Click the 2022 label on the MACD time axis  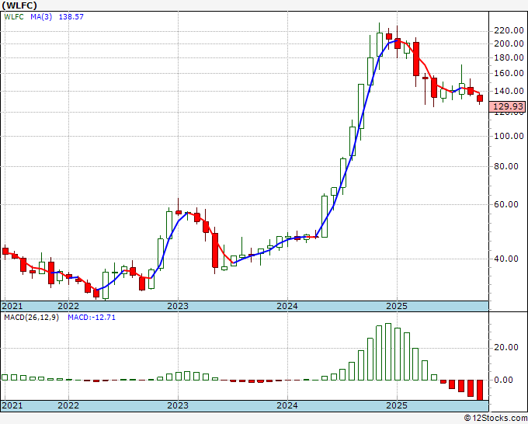[x=68, y=405]
